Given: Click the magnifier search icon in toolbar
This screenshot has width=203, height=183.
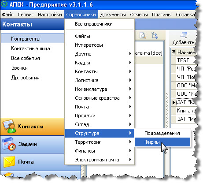Looking at the screenshot, I should (x=143, y=35).
